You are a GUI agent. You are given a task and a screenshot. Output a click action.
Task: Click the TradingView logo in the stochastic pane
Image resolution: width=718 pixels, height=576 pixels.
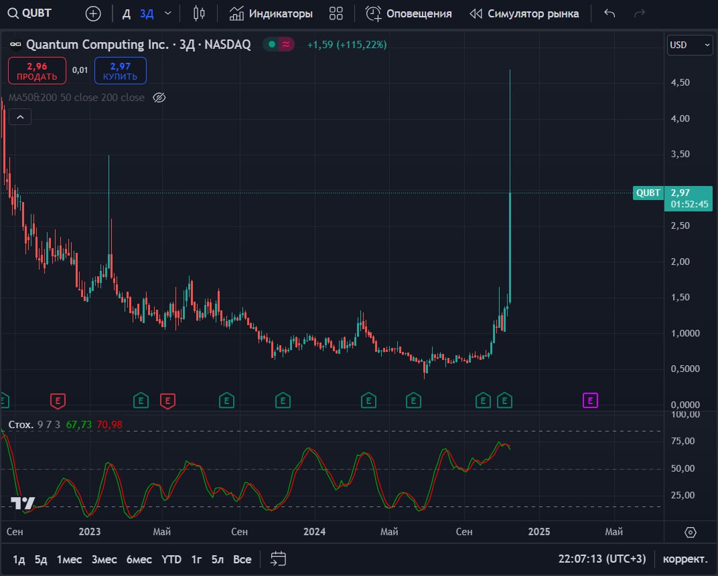coord(23,503)
